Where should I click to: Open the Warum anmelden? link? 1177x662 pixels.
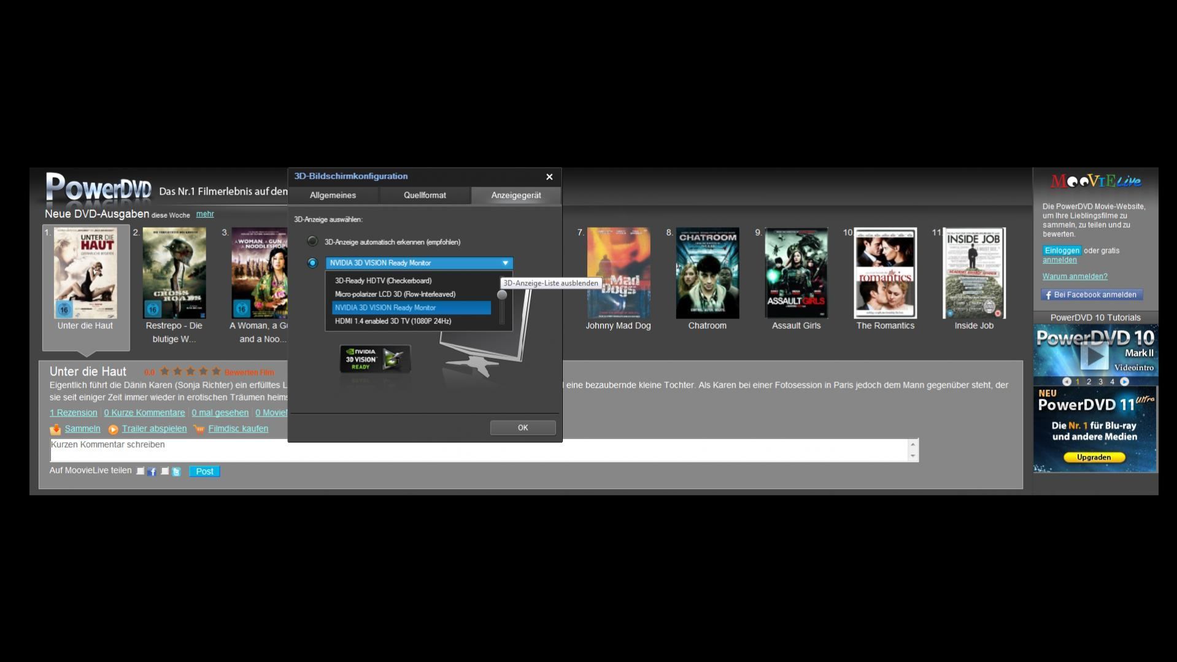pos(1075,277)
